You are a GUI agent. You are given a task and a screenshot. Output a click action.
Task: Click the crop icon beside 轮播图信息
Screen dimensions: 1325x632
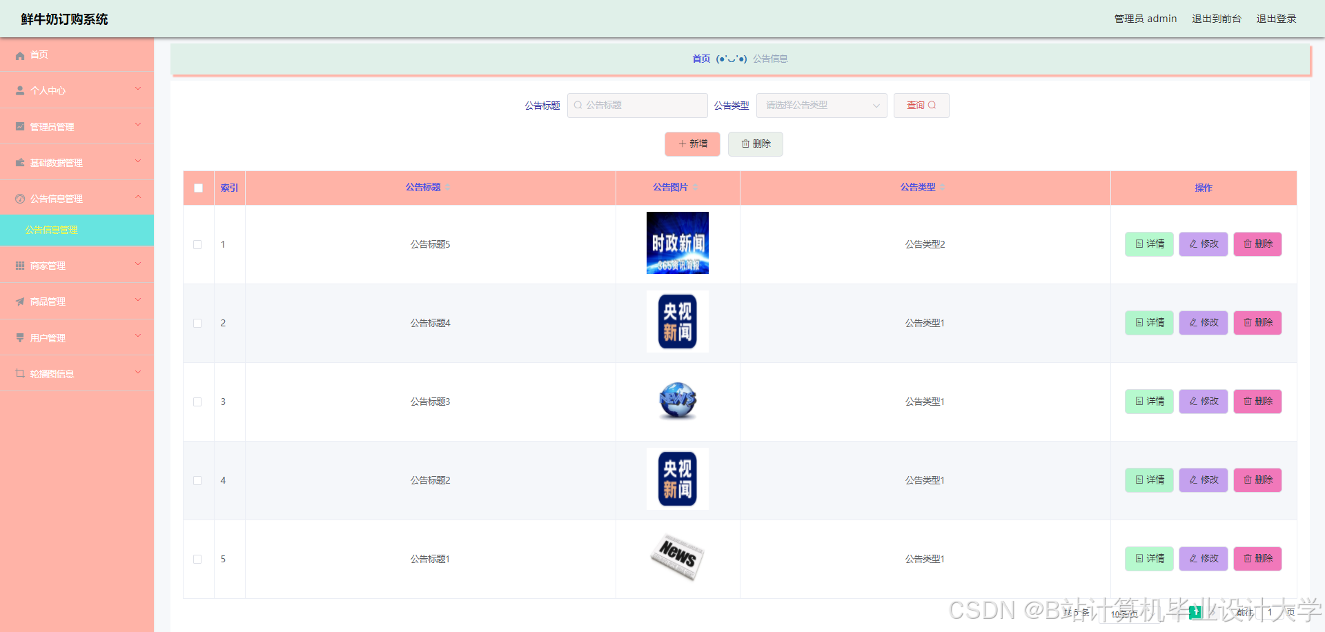(20, 373)
